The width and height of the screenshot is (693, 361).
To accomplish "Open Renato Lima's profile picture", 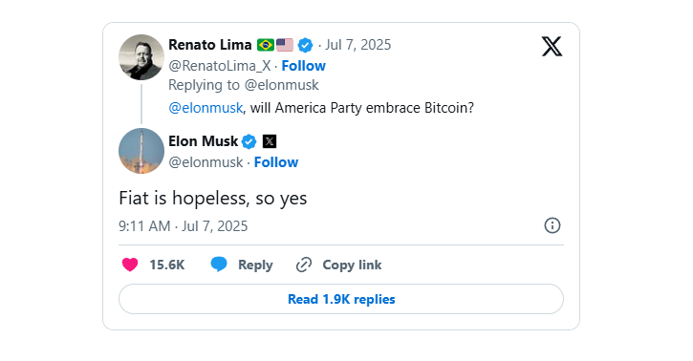I will pyautogui.click(x=141, y=57).
